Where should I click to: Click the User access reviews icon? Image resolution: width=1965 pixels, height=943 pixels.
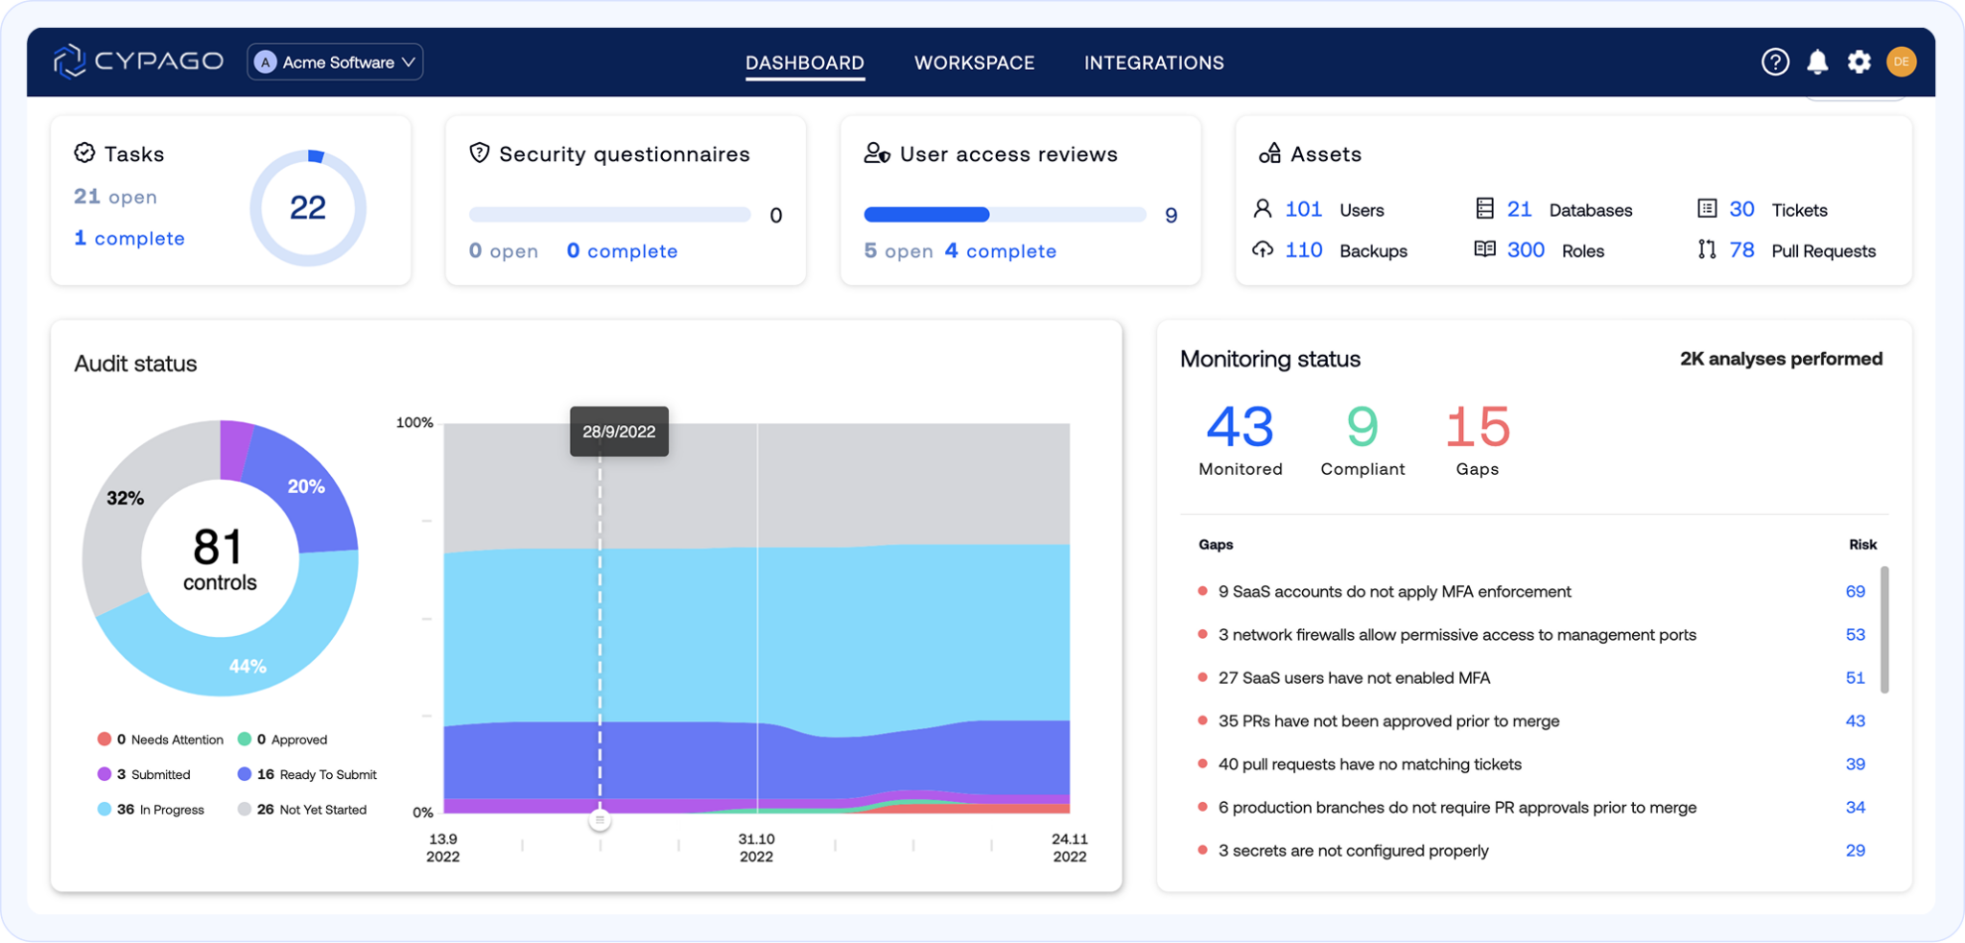coord(877,153)
